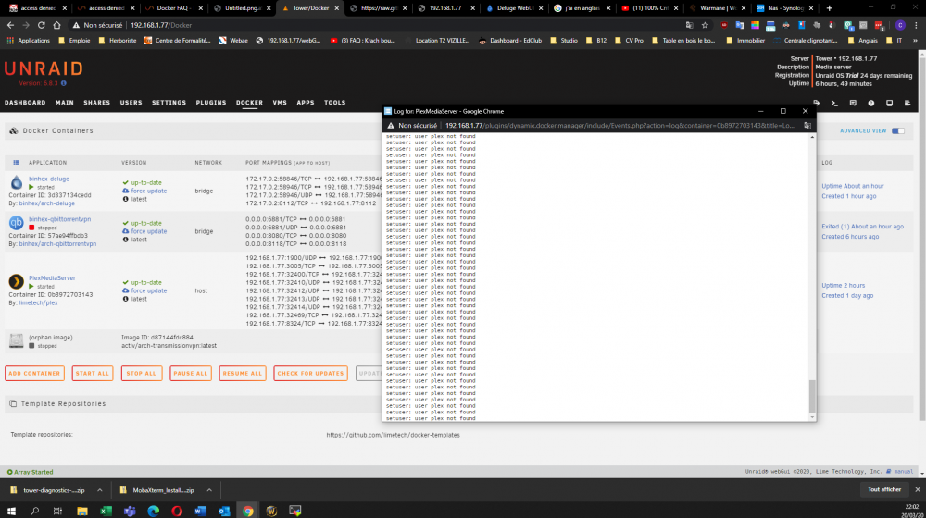Bookmark this page with star icon
Screen dimensions: 926x518
pyautogui.click(x=705, y=25)
